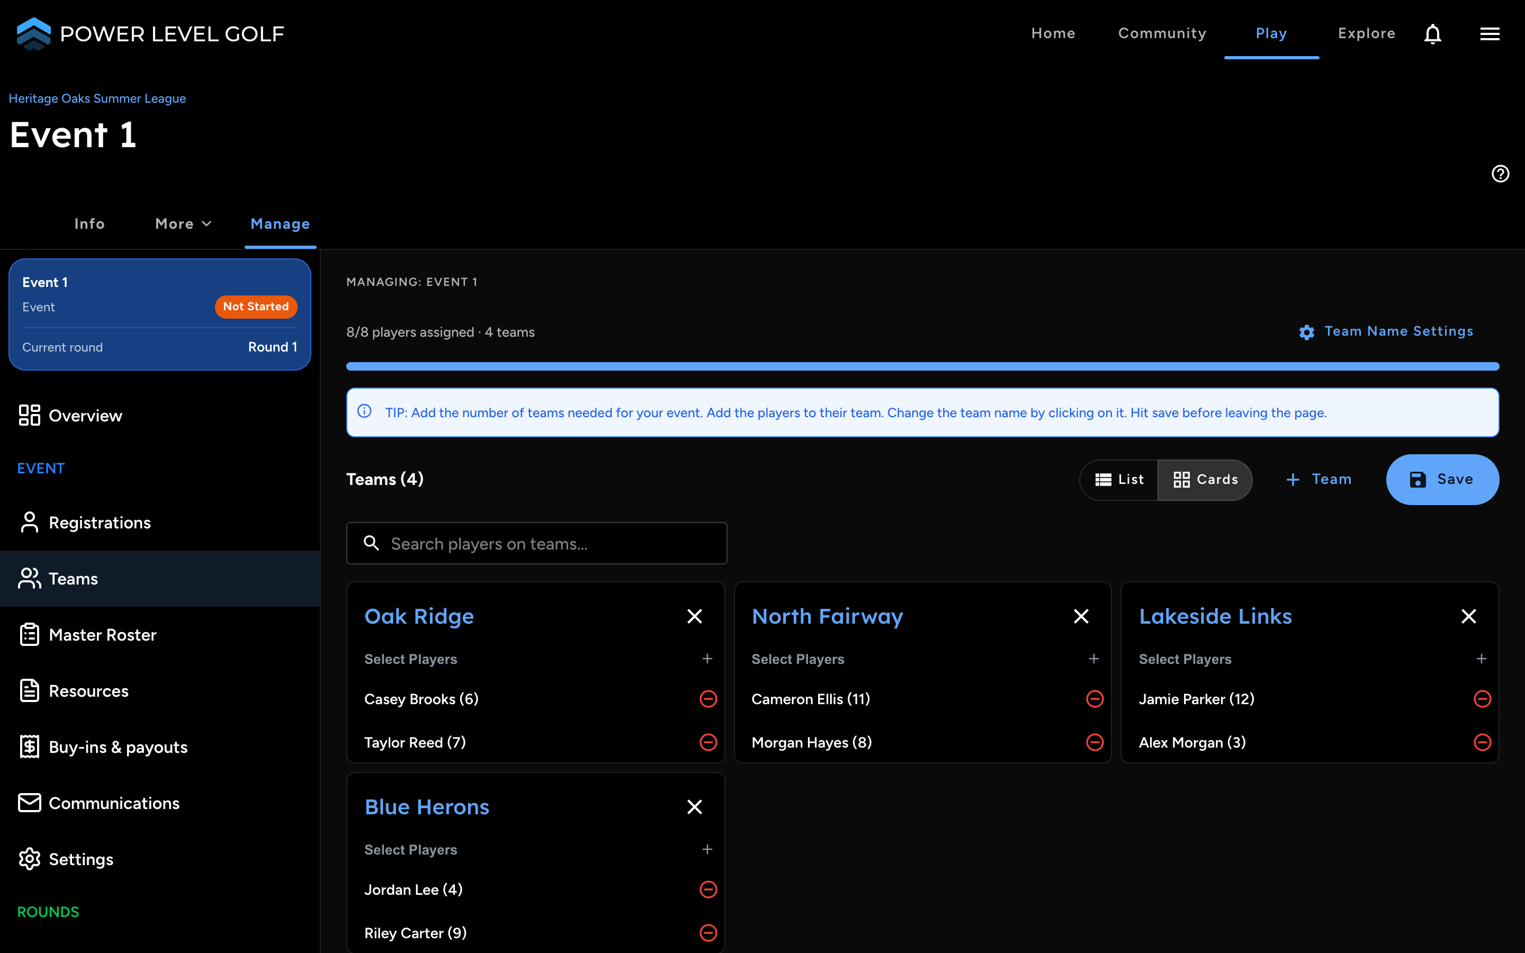Remove Alex Morgan from Lakeside Links
1525x953 pixels.
pyautogui.click(x=1483, y=742)
